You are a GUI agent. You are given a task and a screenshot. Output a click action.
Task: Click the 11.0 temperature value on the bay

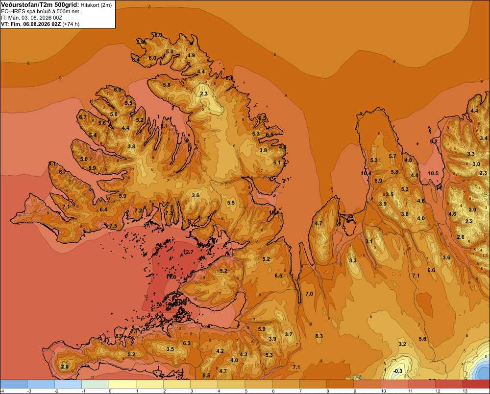click(x=171, y=277)
